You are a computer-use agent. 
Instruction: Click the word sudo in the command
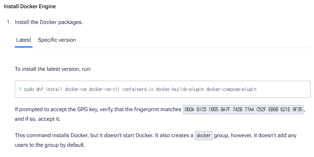[29, 89]
